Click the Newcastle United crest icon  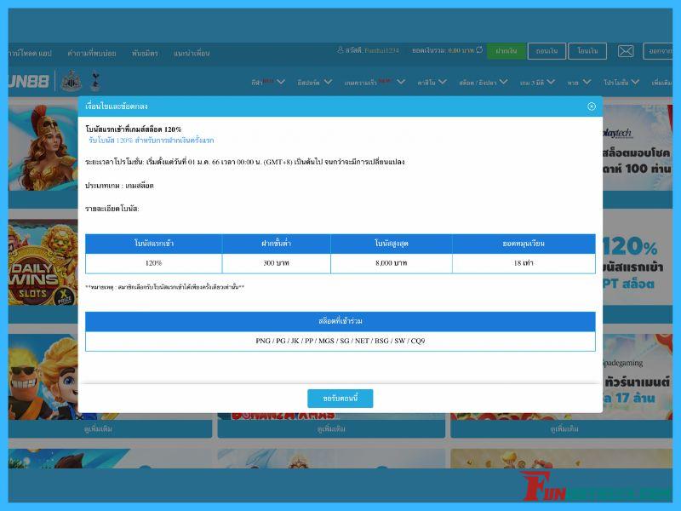tap(71, 81)
